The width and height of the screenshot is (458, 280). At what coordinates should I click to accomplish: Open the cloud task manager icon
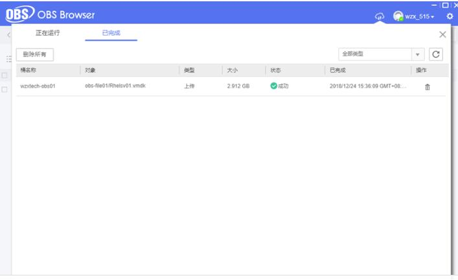click(x=380, y=16)
